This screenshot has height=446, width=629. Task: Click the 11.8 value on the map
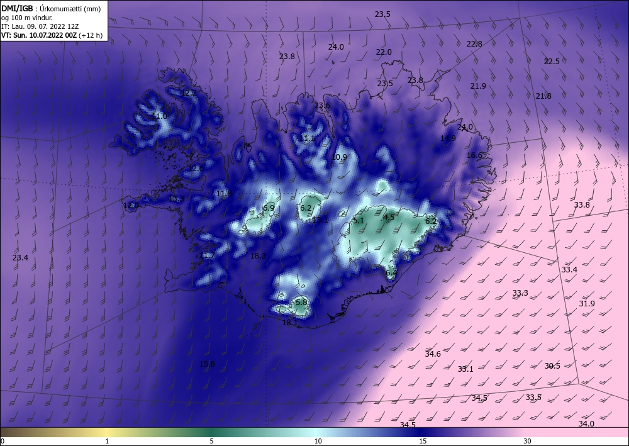tap(224, 194)
